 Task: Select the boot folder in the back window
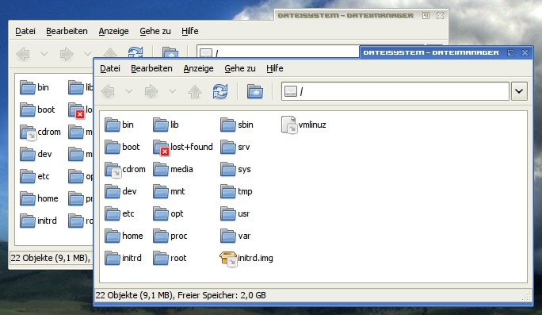(x=37, y=109)
